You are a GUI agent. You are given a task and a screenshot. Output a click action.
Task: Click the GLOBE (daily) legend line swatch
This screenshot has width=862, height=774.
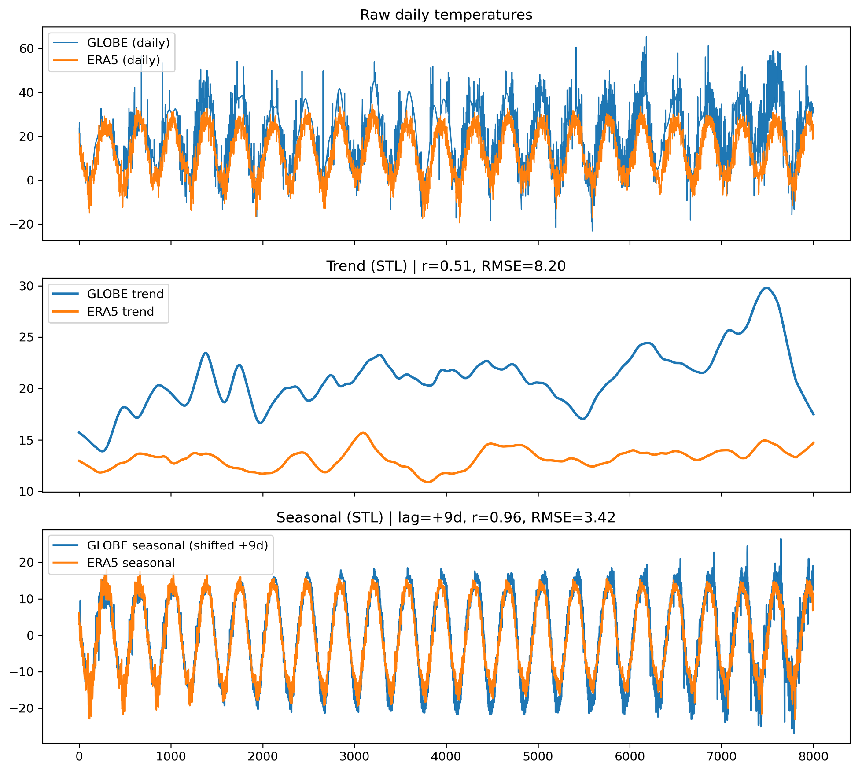pos(65,43)
